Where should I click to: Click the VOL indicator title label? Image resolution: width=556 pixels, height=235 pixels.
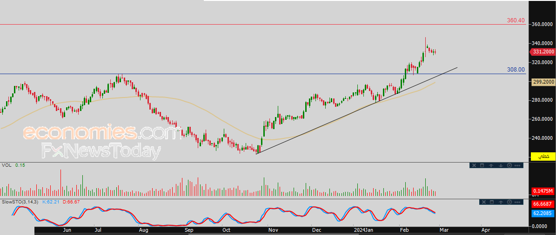[6, 165]
